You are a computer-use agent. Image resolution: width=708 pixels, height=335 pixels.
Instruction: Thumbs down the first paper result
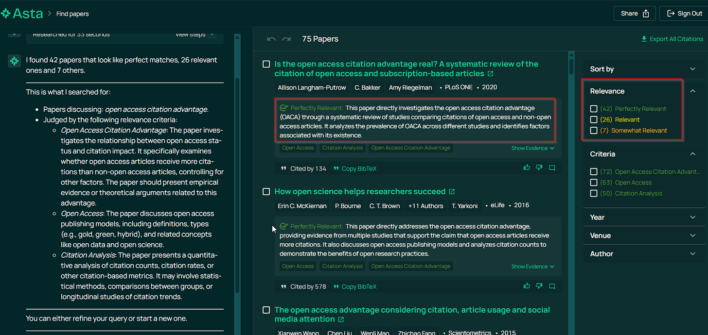pyautogui.click(x=539, y=168)
